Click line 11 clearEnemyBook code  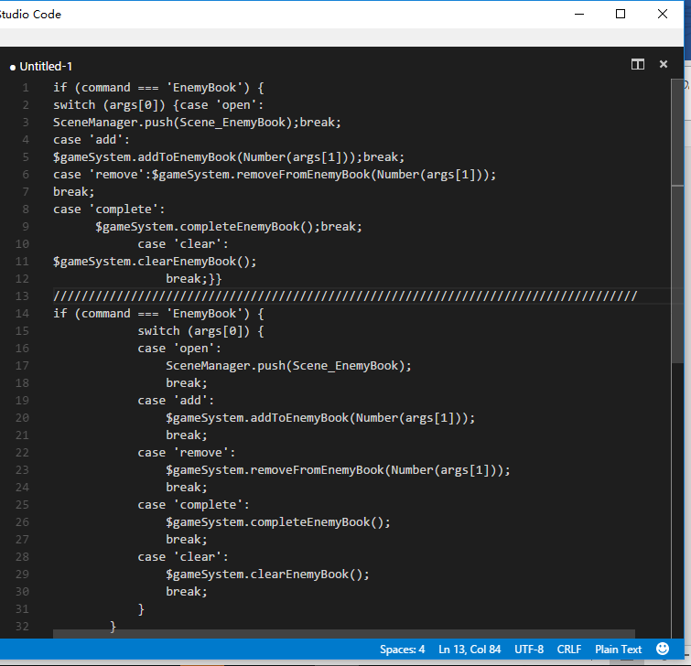[x=155, y=262]
